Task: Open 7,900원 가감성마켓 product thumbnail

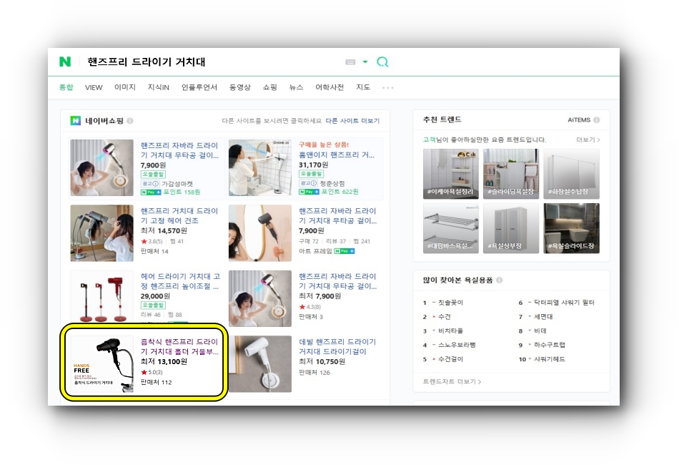Action: click(x=101, y=167)
